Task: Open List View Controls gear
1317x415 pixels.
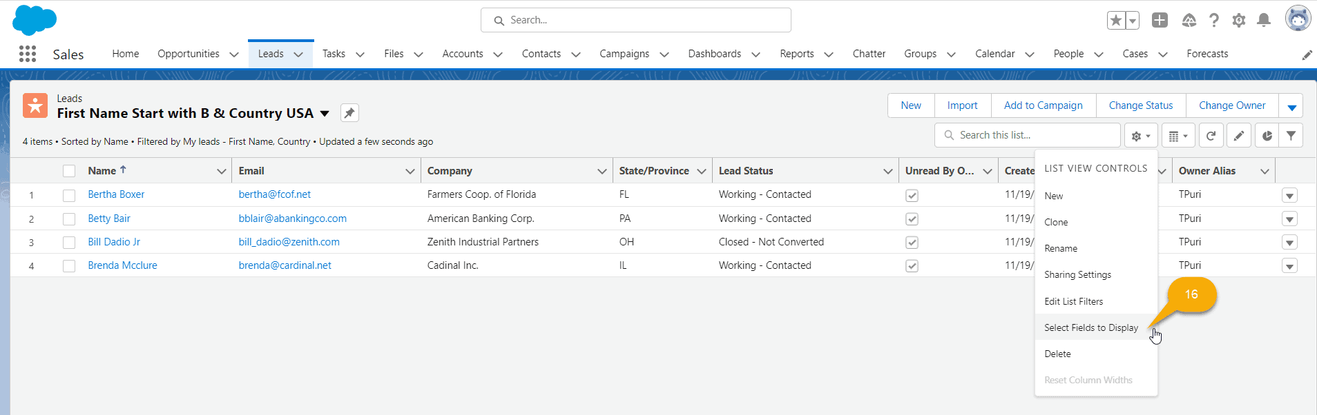Action: 1141,136
